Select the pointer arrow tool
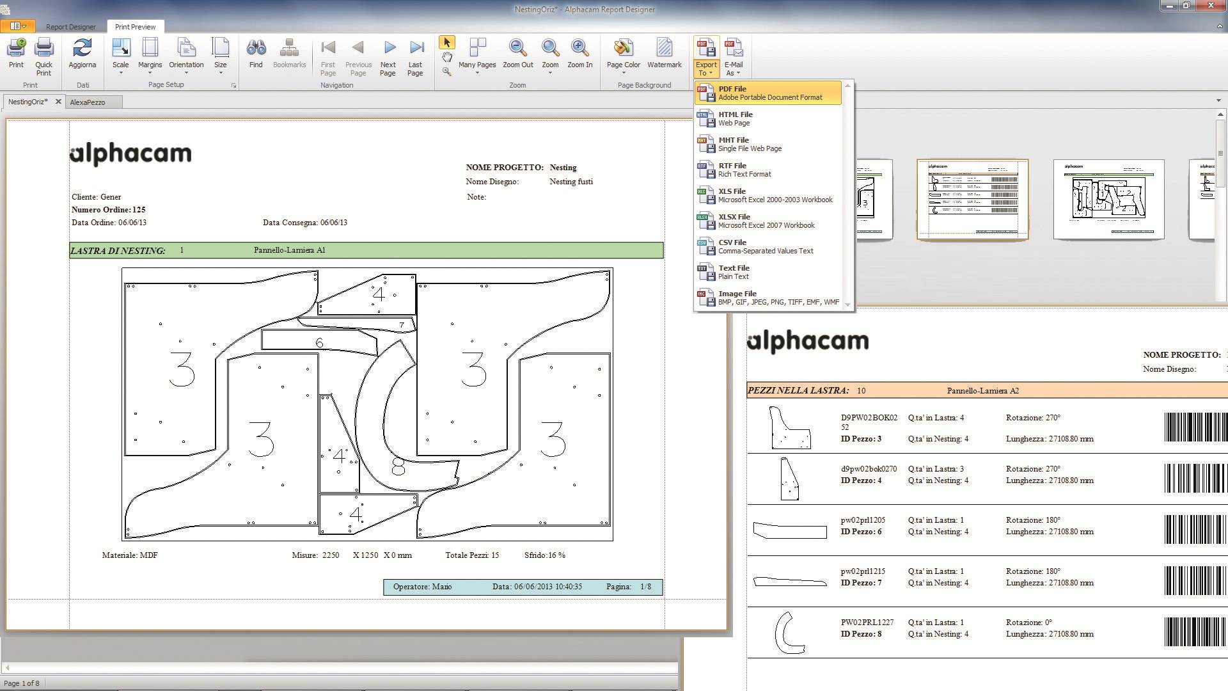The height and width of the screenshot is (691, 1228). (446, 42)
